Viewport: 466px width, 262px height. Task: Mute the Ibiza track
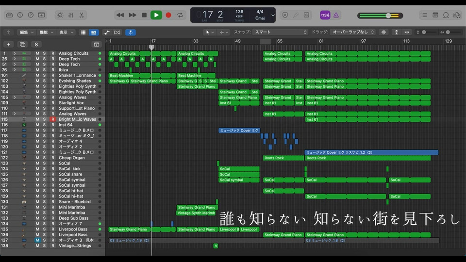(x=37, y=70)
